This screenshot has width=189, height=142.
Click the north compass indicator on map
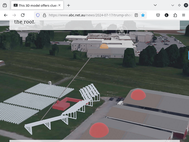pos(122,32)
